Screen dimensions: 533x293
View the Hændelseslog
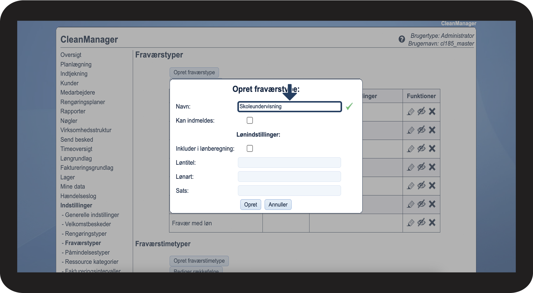(78, 196)
